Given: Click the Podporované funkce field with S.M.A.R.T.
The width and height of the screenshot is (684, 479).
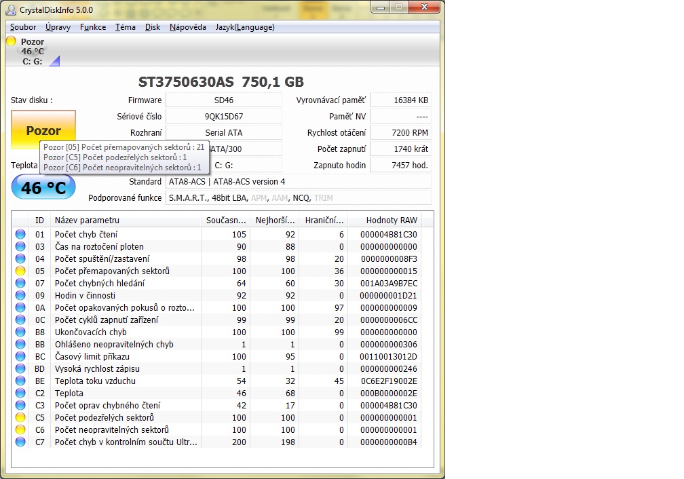Looking at the screenshot, I should 299,197.
